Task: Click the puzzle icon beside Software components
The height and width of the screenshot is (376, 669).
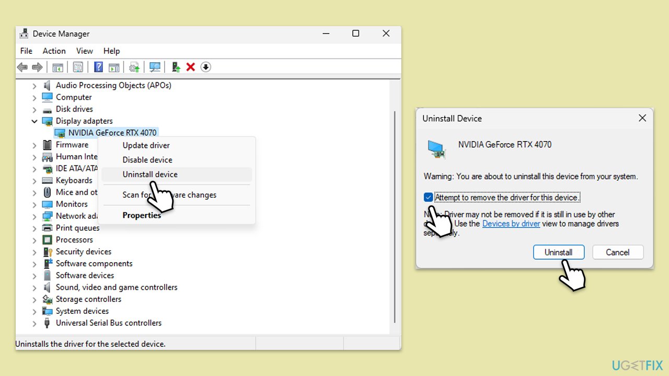Action: (x=48, y=264)
